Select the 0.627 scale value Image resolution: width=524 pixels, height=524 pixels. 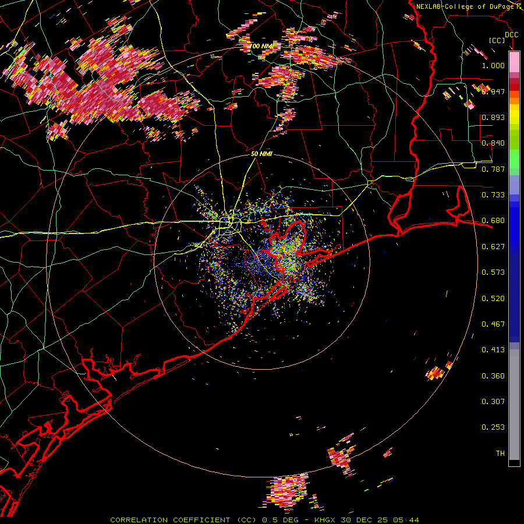(x=493, y=247)
